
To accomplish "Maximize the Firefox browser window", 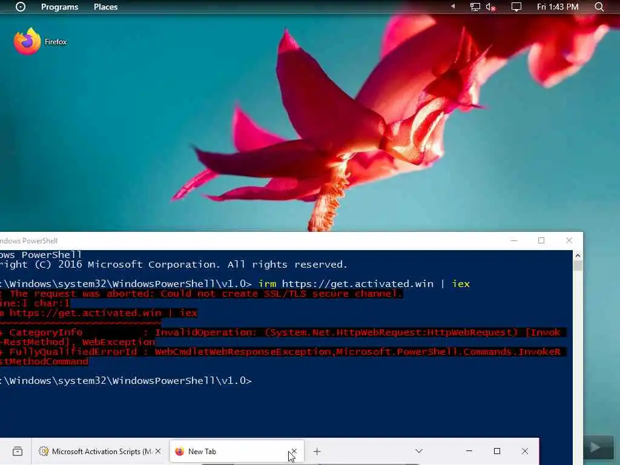I will (497, 451).
